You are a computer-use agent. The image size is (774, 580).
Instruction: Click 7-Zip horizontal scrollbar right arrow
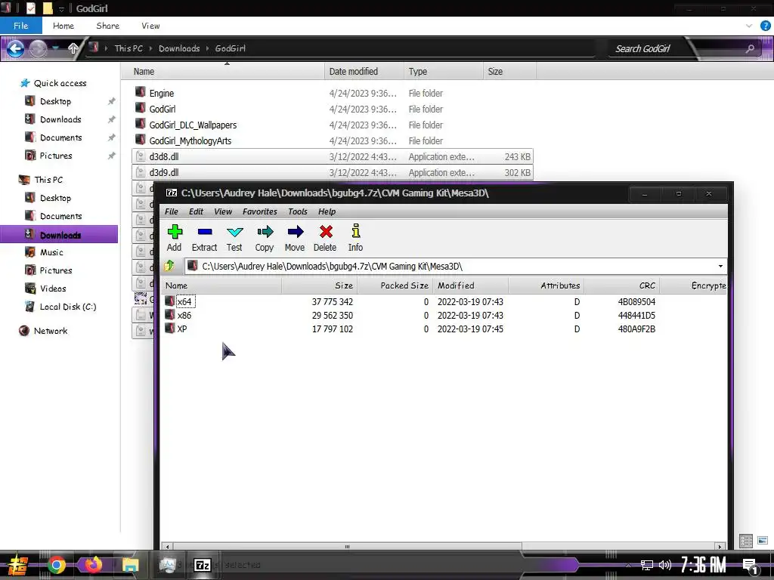720,547
